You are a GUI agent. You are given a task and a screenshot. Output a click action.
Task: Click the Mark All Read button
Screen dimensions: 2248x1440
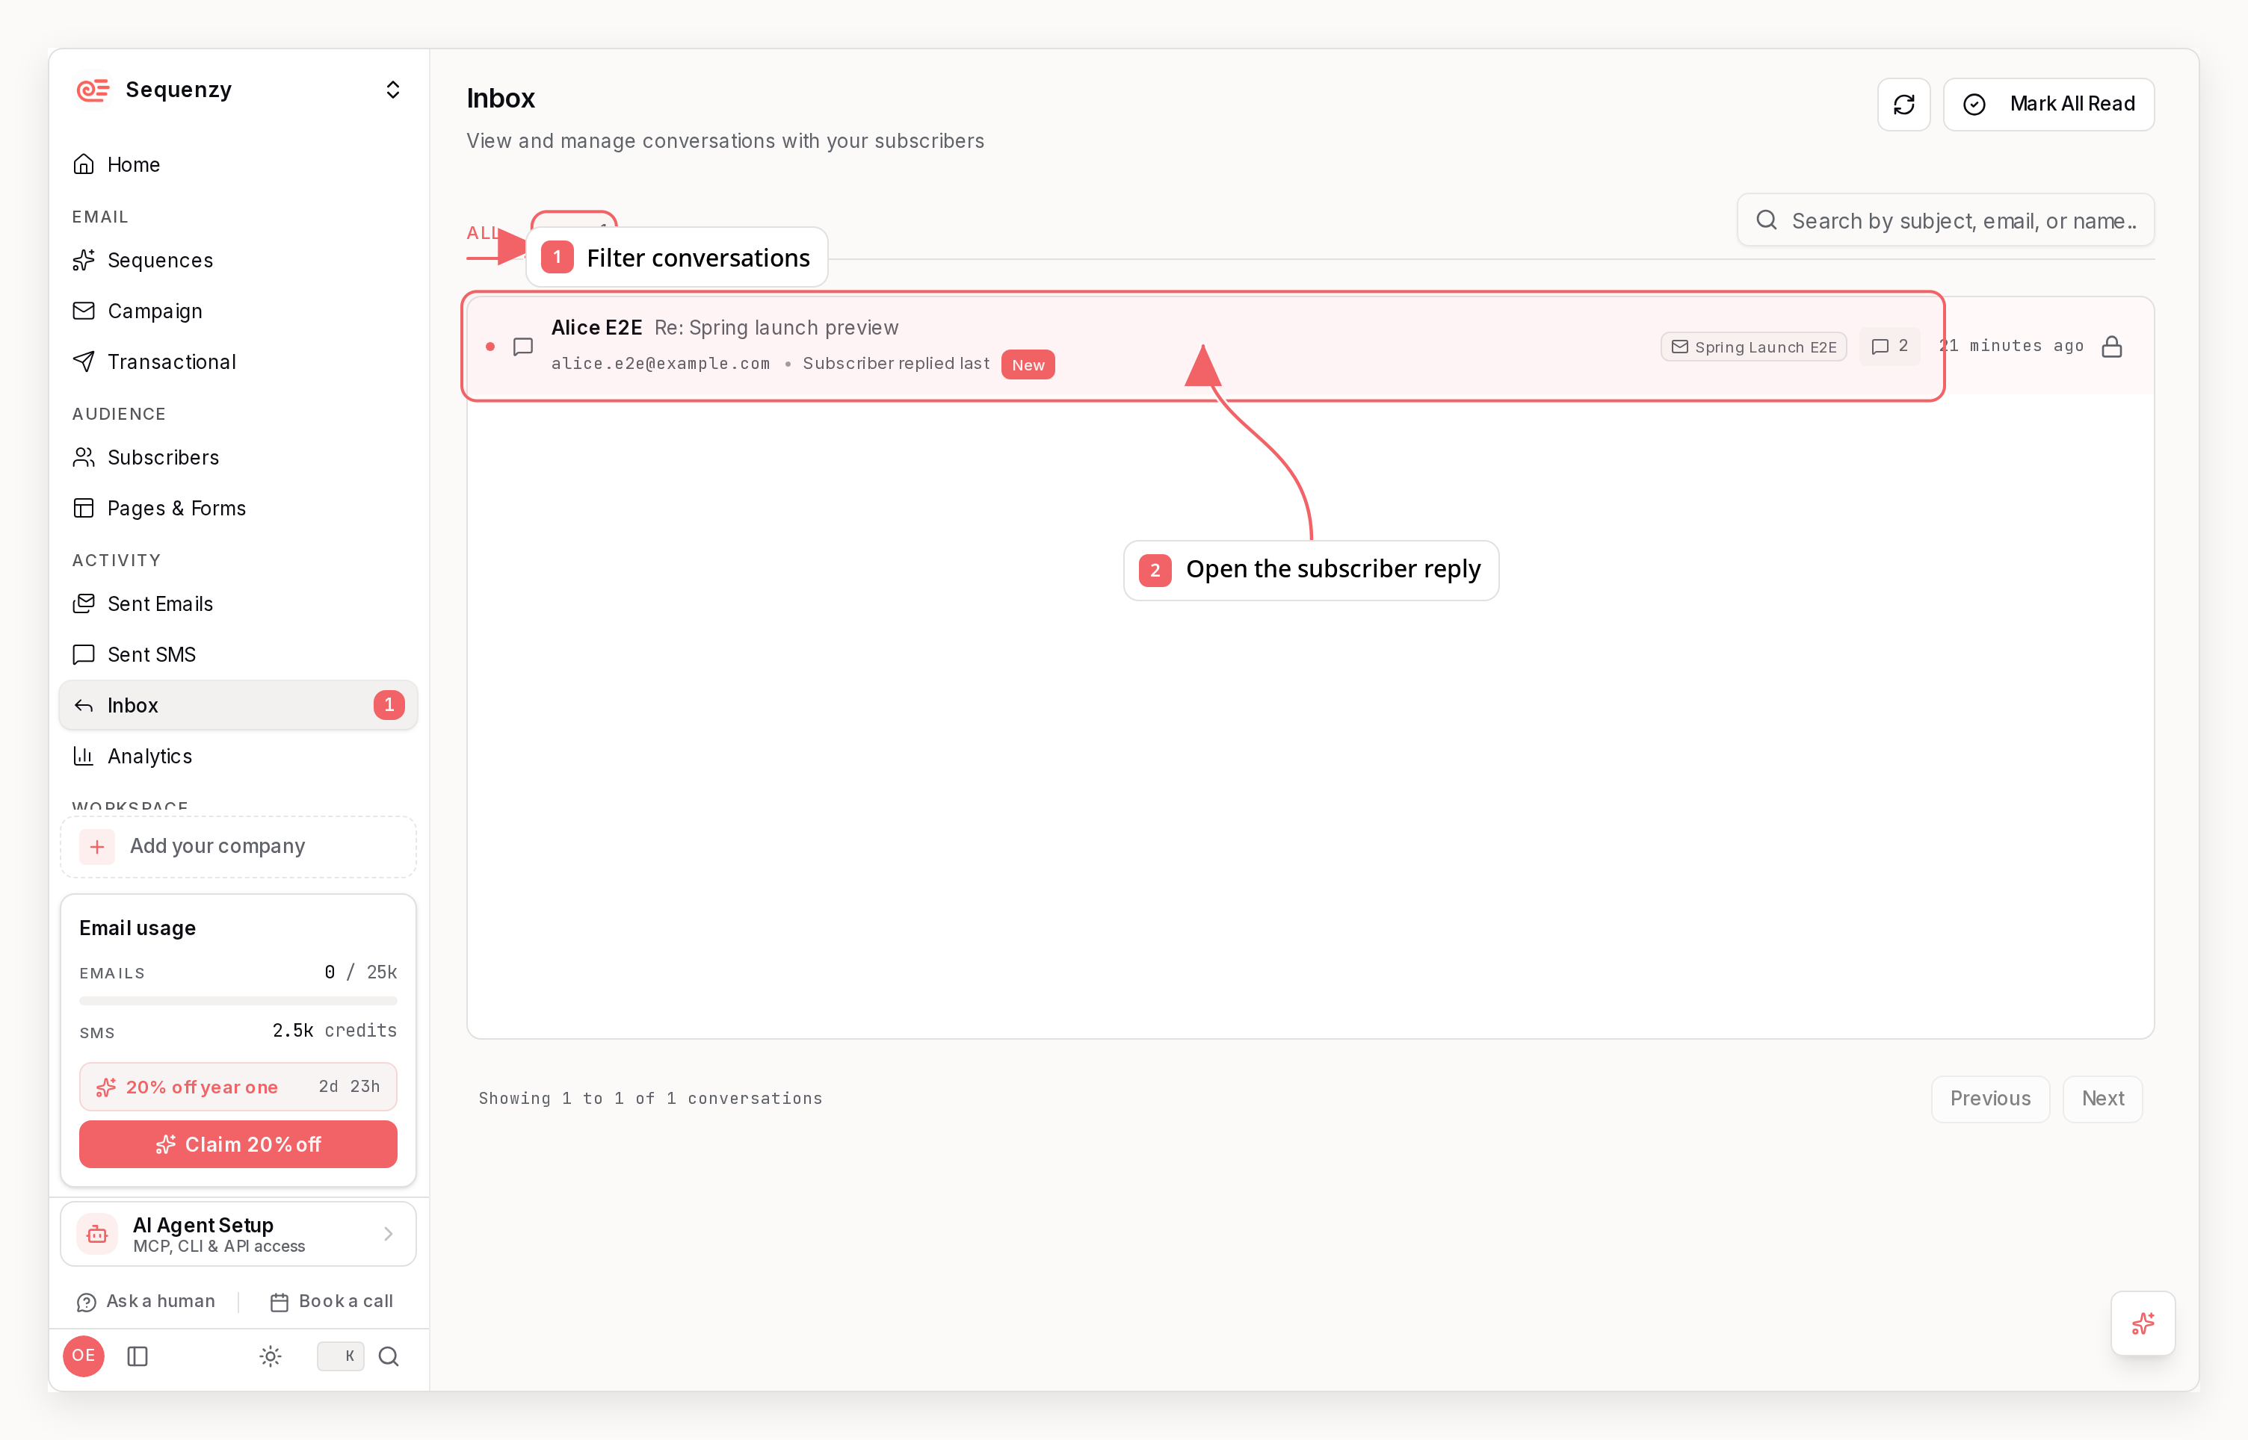point(2048,104)
